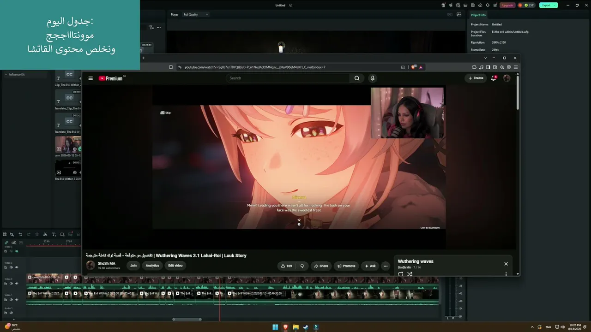Image resolution: width=591 pixels, height=332 pixels.
Task: Focus the YouTube search field
Action: tap(288, 78)
